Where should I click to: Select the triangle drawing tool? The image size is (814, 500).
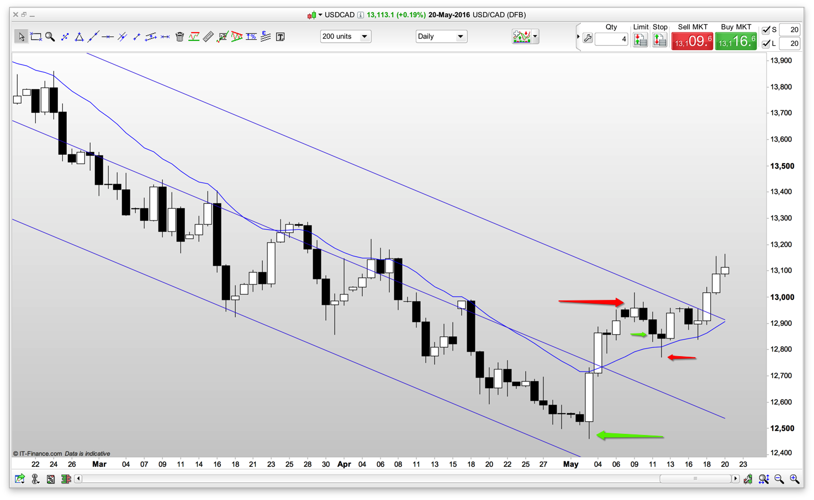[x=79, y=37]
